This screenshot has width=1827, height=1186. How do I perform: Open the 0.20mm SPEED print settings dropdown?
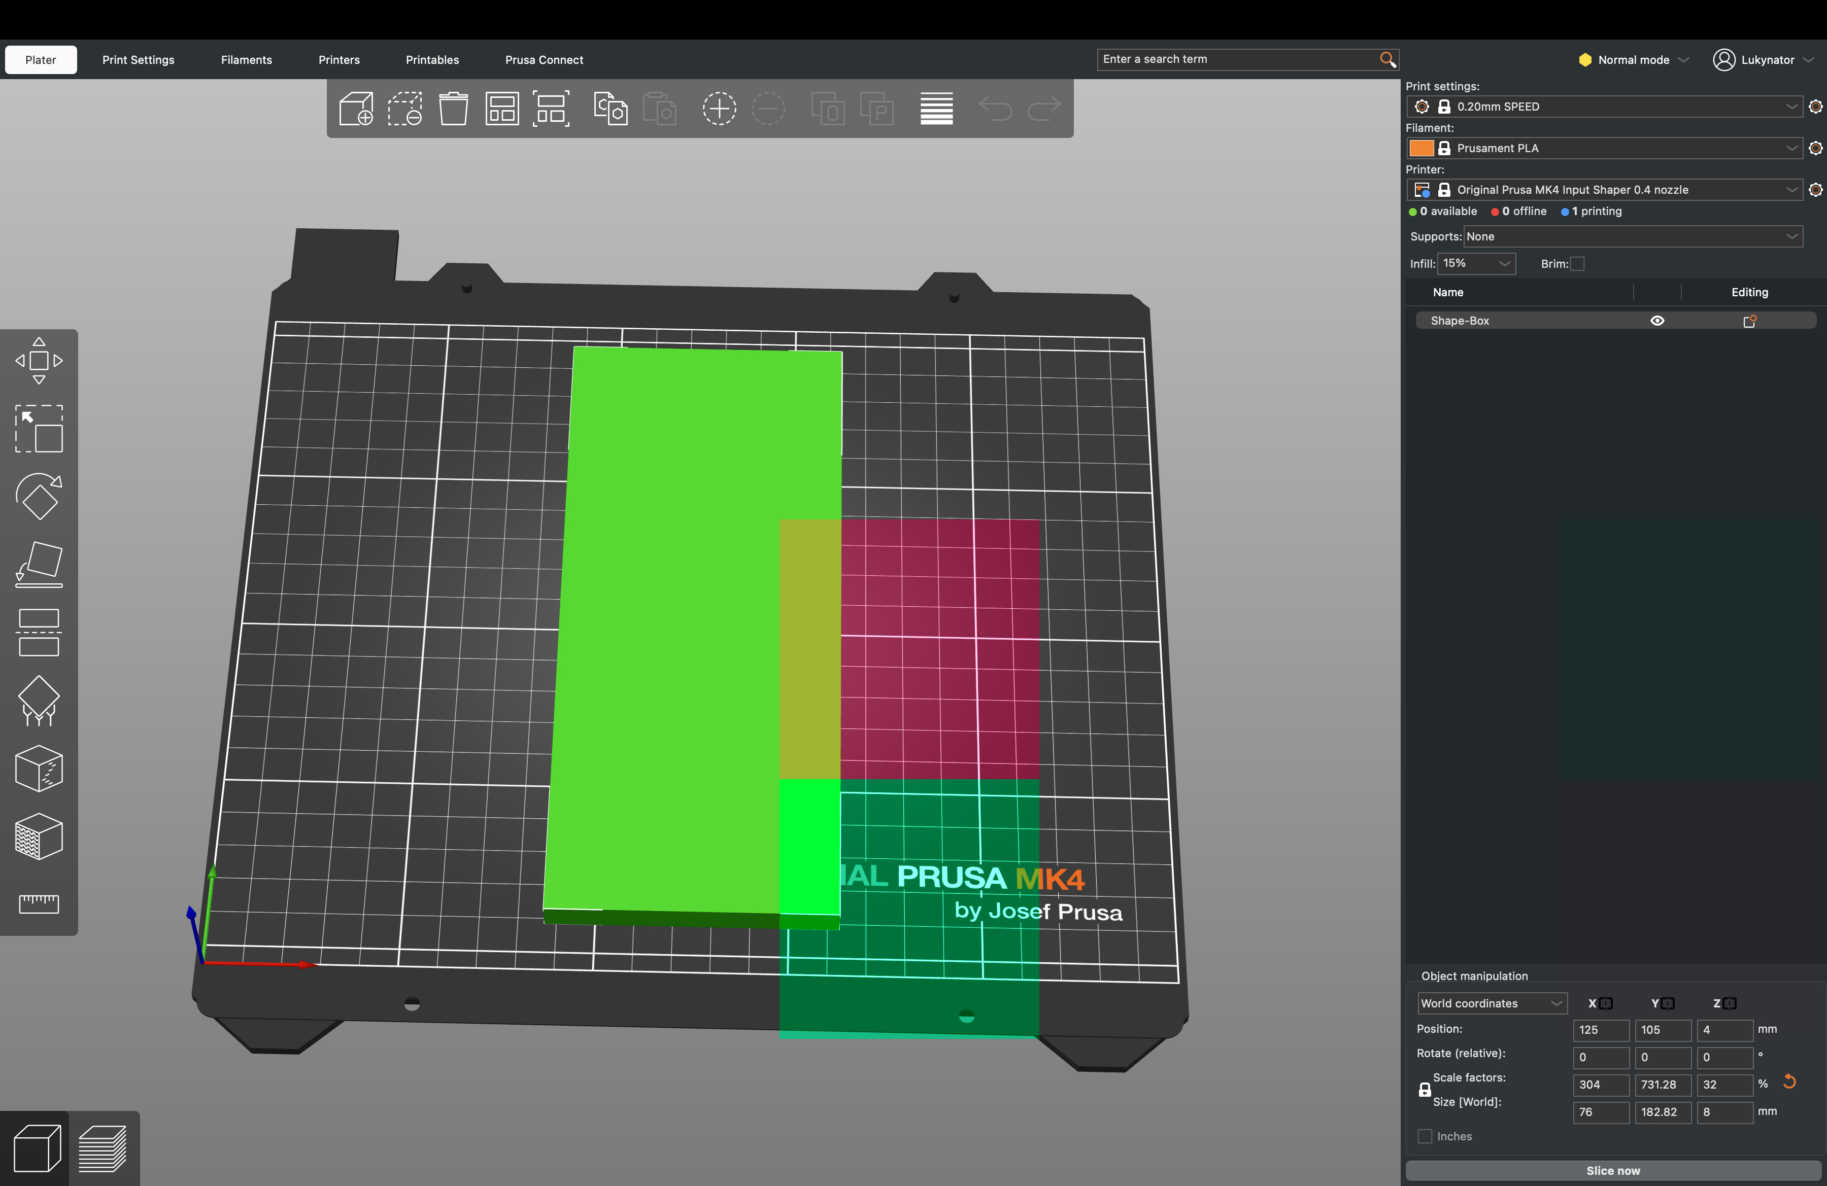[x=1604, y=107]
